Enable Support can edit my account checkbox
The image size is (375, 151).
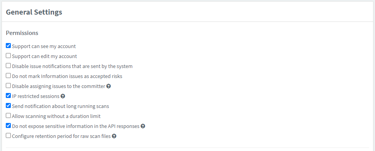pos(8,56)
